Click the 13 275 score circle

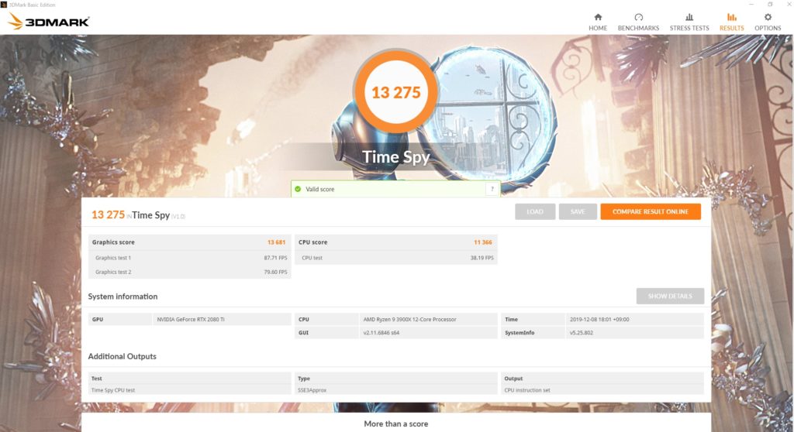click(x=395, y=92)
